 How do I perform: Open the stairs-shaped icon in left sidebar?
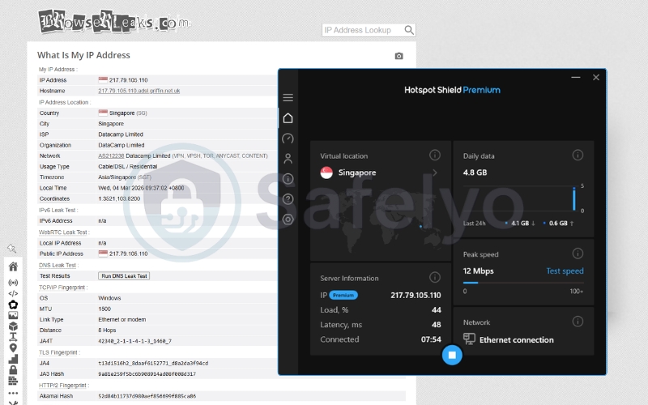13,359
